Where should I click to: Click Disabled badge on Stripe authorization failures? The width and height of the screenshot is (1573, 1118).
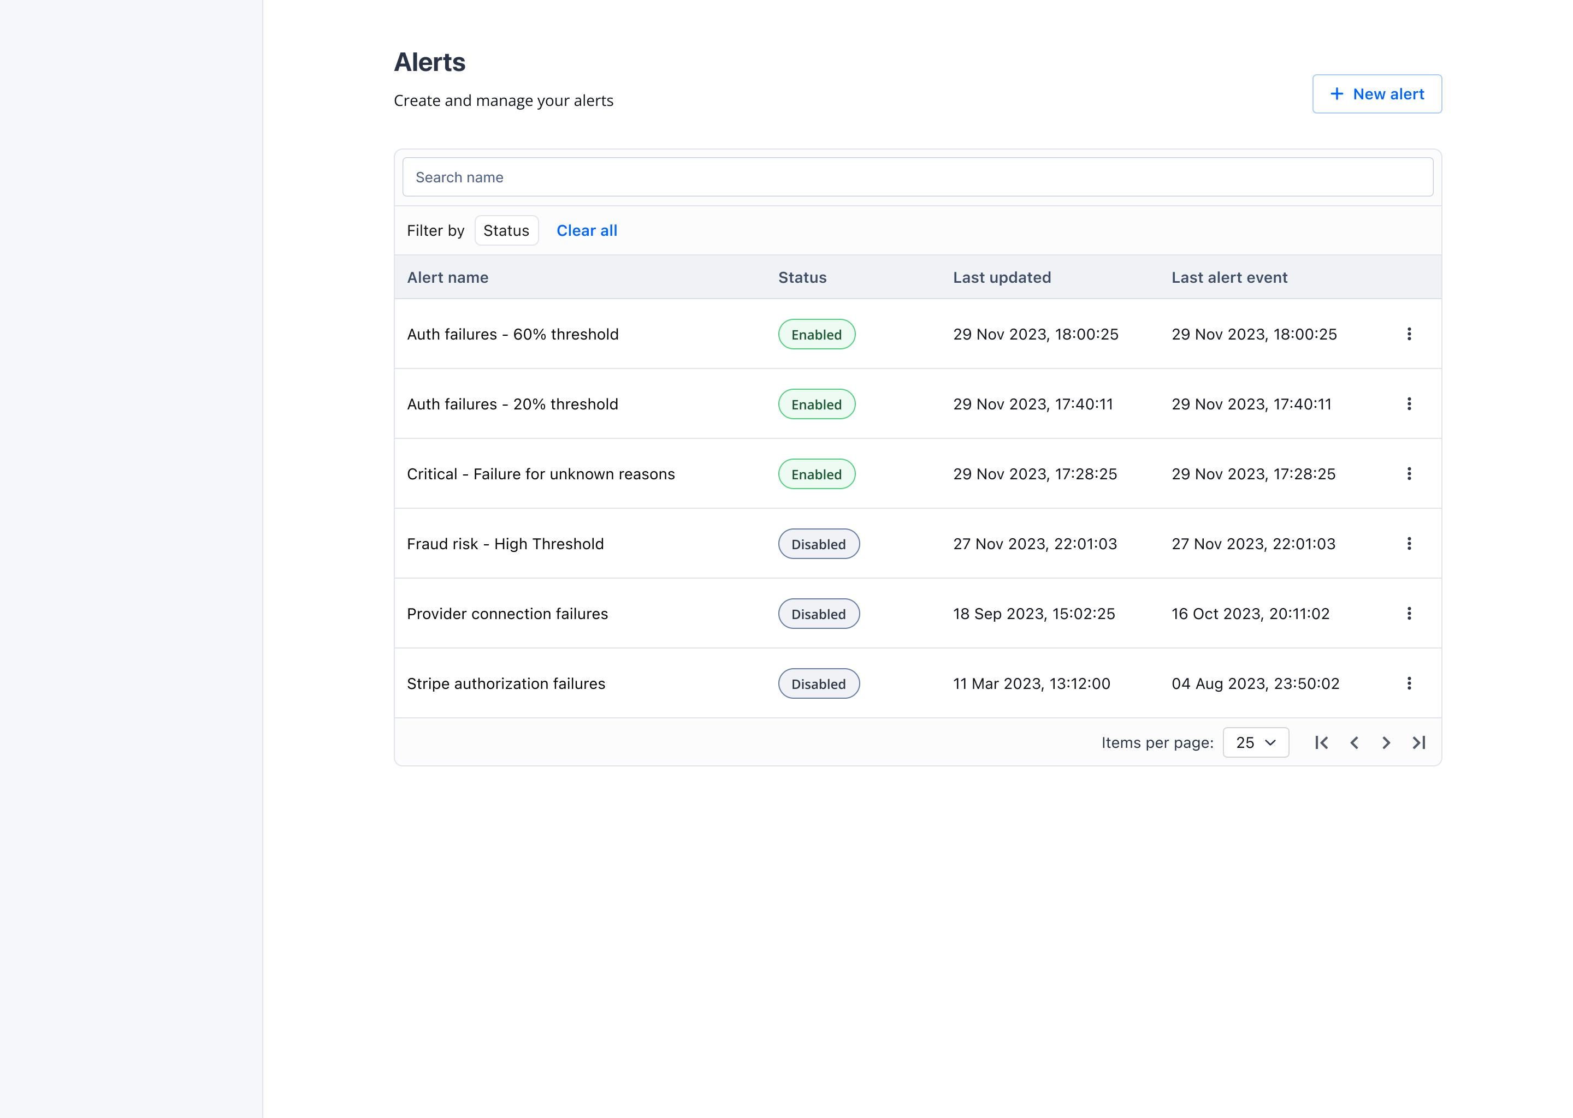(x=818, y=683)
